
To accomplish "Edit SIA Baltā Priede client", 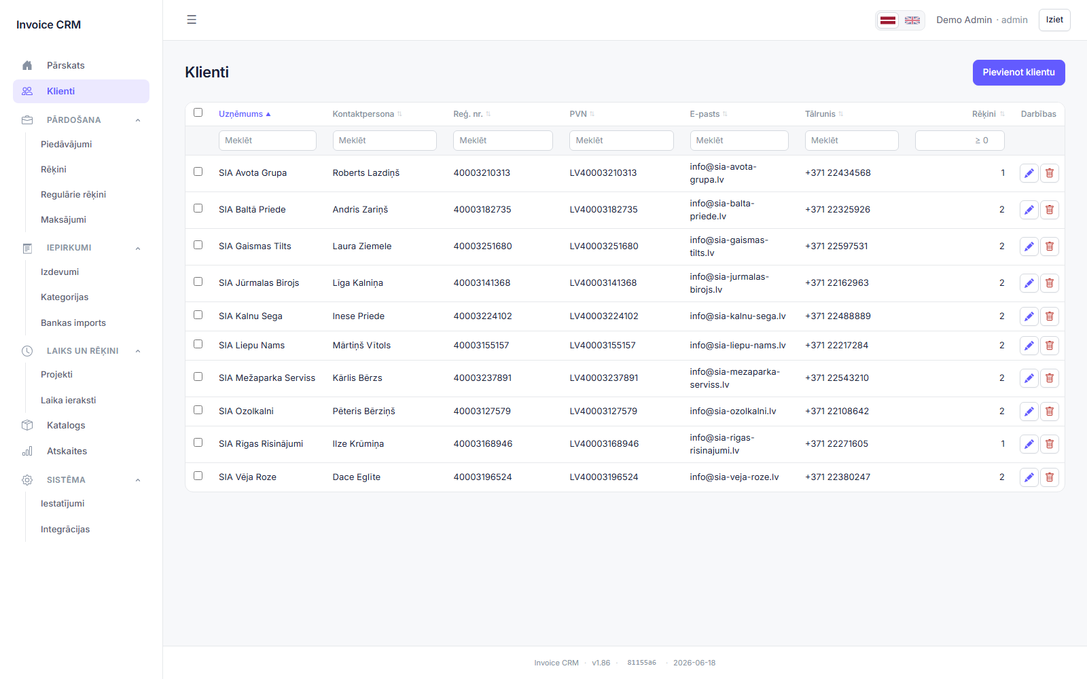I will pyautogui.click(x=1029, y=210).
